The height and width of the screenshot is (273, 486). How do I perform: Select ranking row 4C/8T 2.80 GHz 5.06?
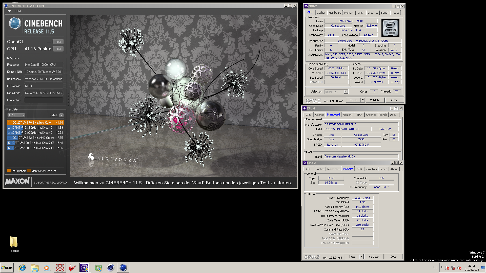point(35,148)
